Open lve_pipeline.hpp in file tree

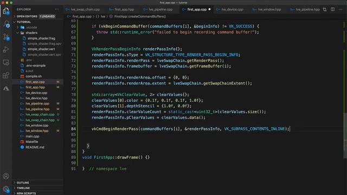[37, 109]
